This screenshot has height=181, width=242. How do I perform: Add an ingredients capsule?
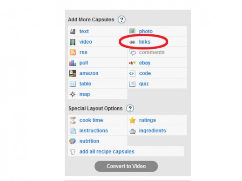152,131
